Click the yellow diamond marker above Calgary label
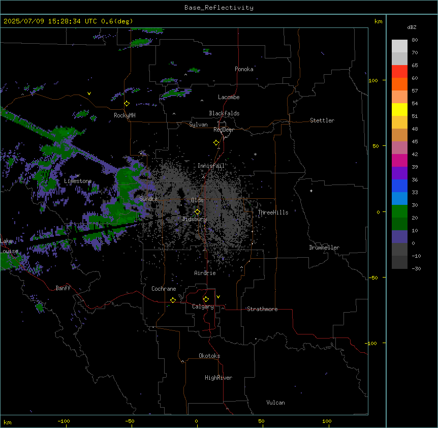Viewport: 438px width, 428px height. [x=206, y=299]
